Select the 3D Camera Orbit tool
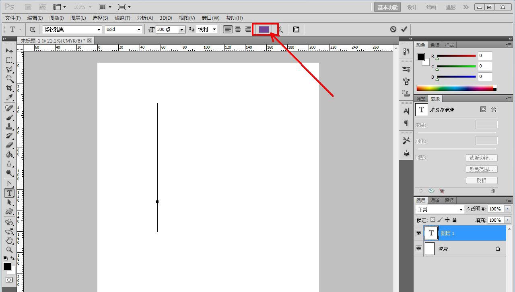Viewport: 515px width, 292px height. click(x=9, y=232)
